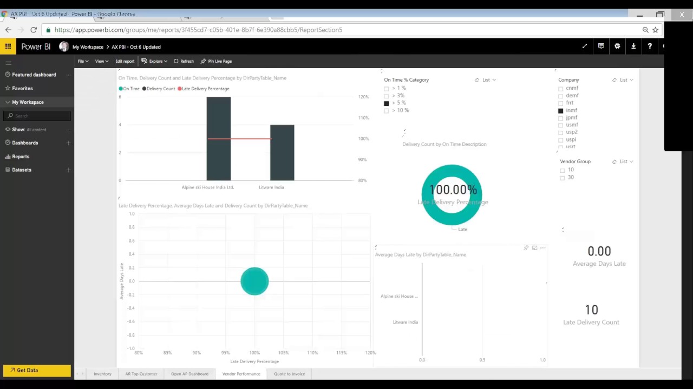Open the notifications comment icon
693x389 pixels.
pos(601,46)
